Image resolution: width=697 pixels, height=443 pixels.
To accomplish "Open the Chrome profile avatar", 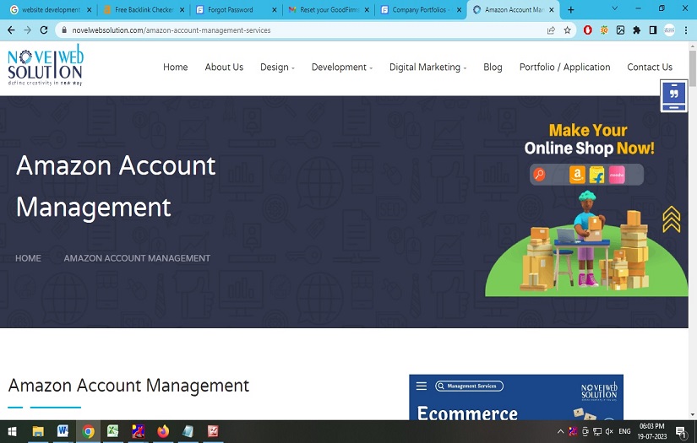I will (x=669, y=30).
